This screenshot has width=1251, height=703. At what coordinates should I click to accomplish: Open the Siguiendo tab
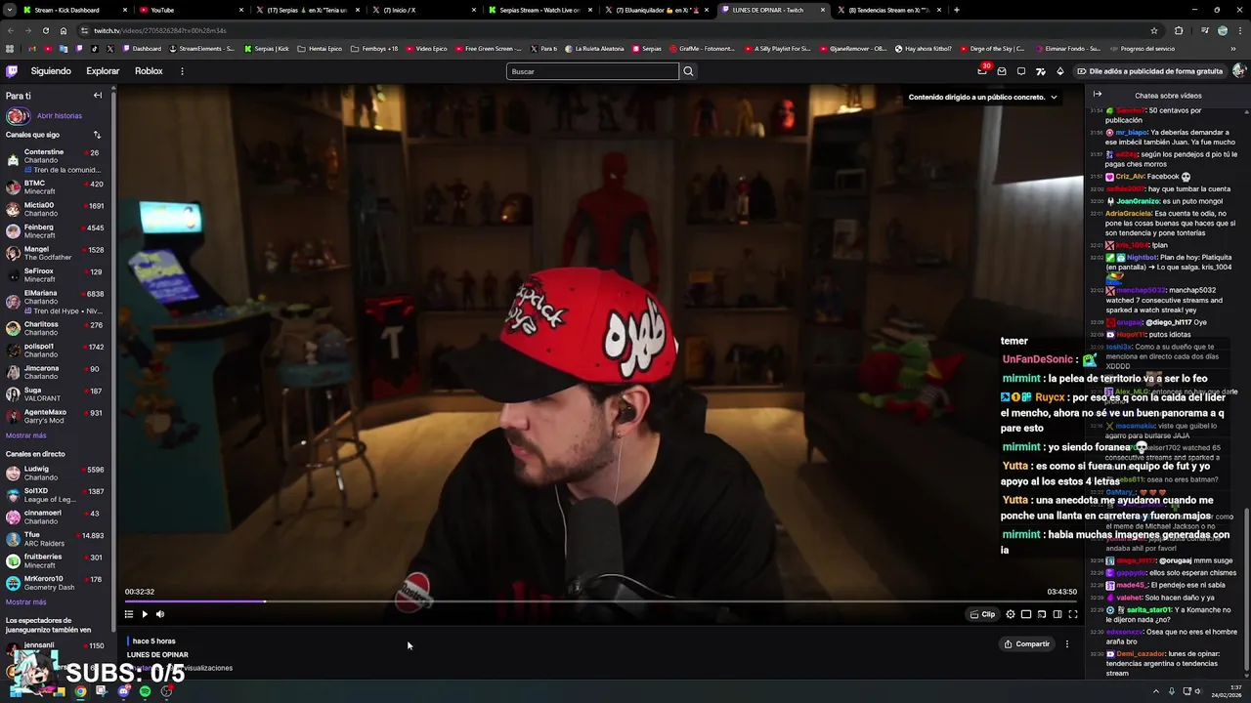51,71
